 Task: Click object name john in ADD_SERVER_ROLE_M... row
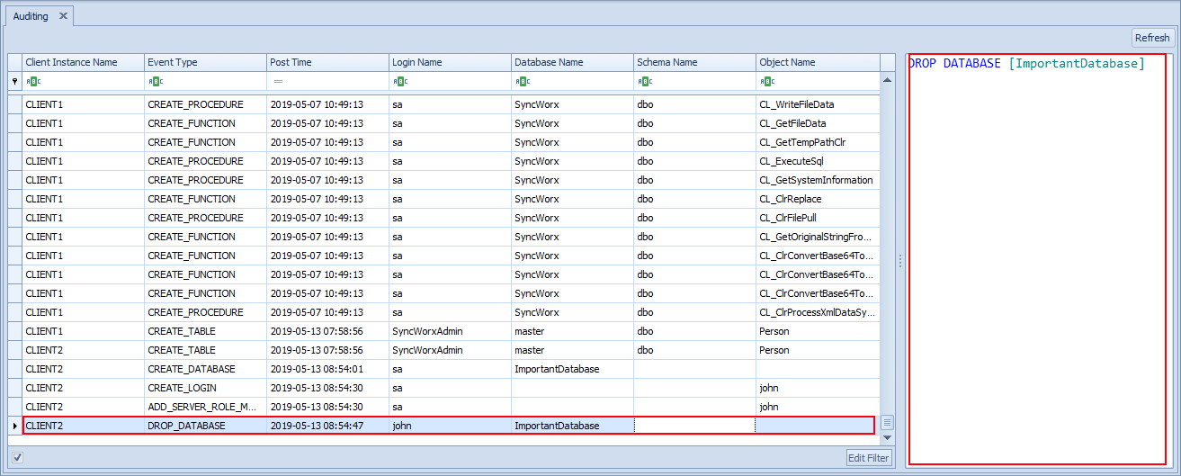pyautogui.click(x=769, y=407)
